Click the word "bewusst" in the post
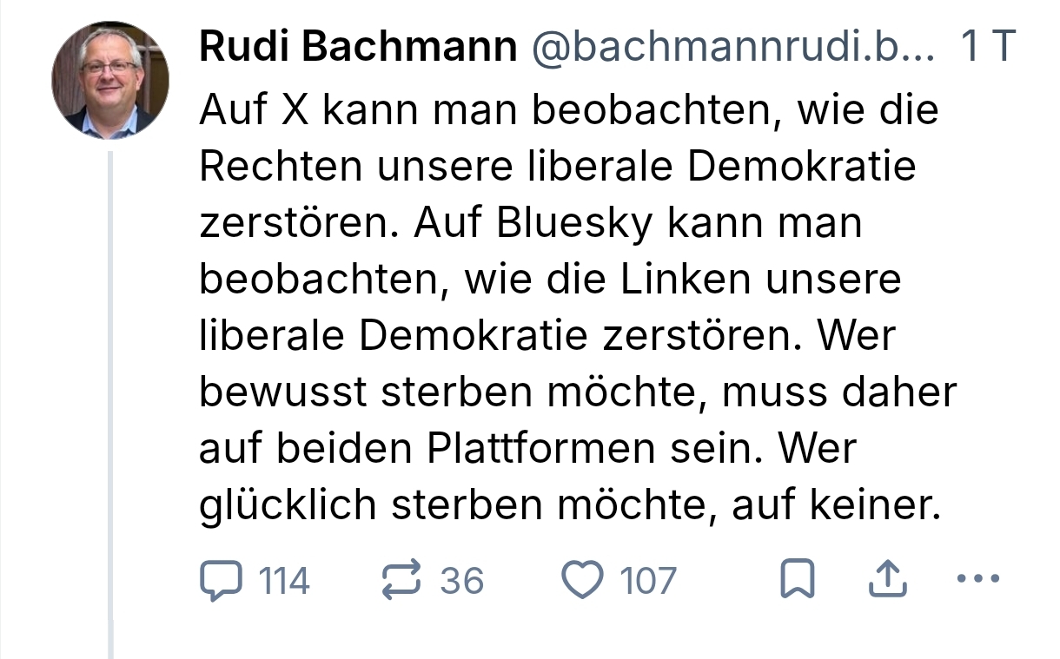This screenshot has height=659, width=1060. (x=282, y=392)
